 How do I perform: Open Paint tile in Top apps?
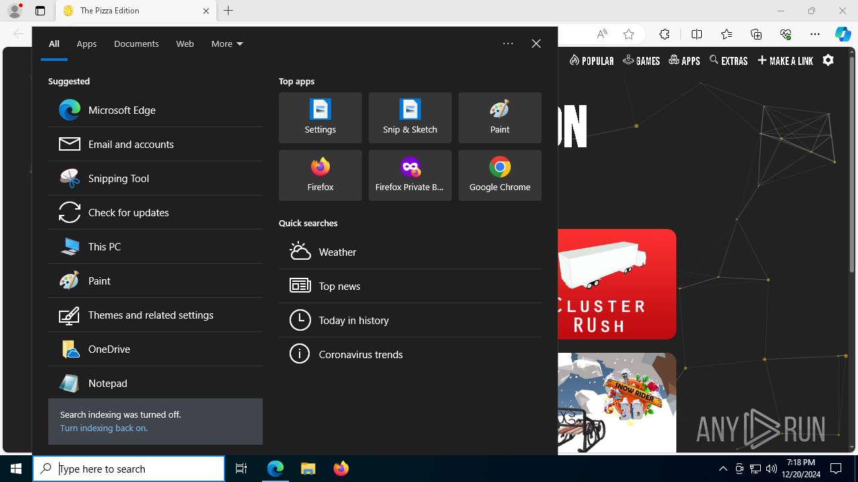coord(500,118)
